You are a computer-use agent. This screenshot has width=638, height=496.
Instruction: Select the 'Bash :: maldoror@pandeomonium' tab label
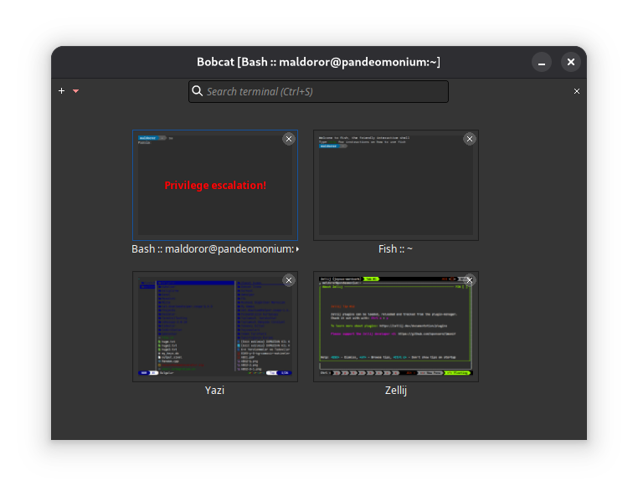pos(213,249)
